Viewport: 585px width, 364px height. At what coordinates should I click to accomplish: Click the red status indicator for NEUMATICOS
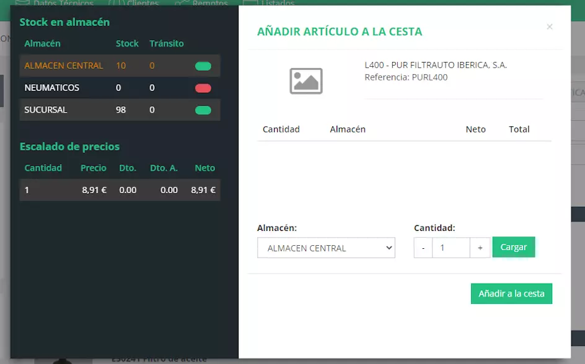(203, 89)
